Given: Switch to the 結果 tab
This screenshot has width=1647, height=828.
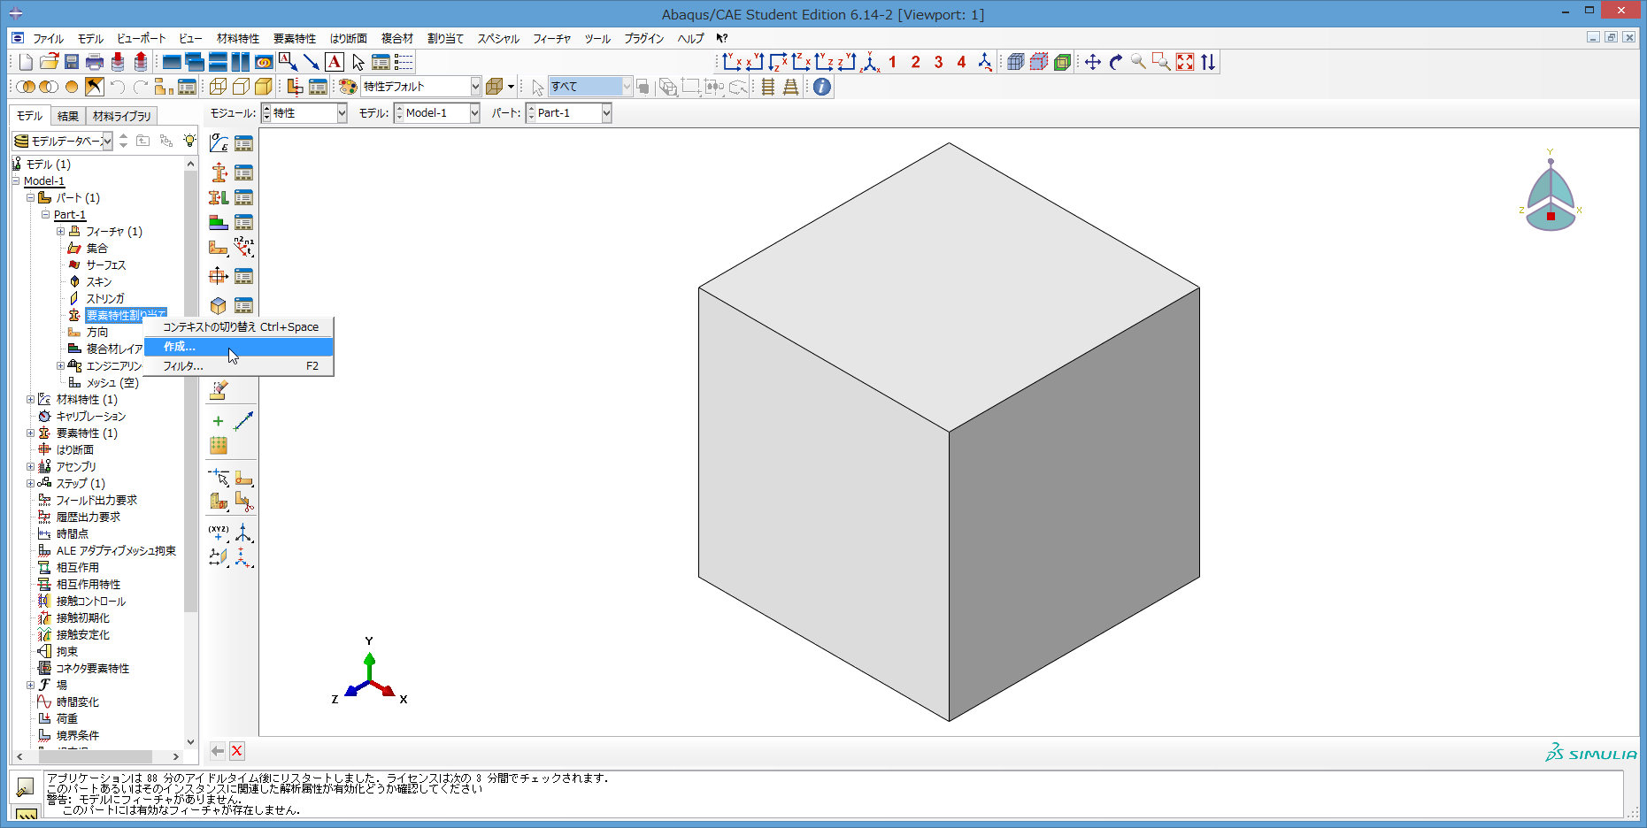Looking at the screenshot, I should 68,116.
